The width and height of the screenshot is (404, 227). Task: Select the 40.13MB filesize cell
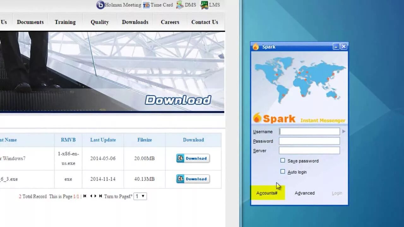145,179
